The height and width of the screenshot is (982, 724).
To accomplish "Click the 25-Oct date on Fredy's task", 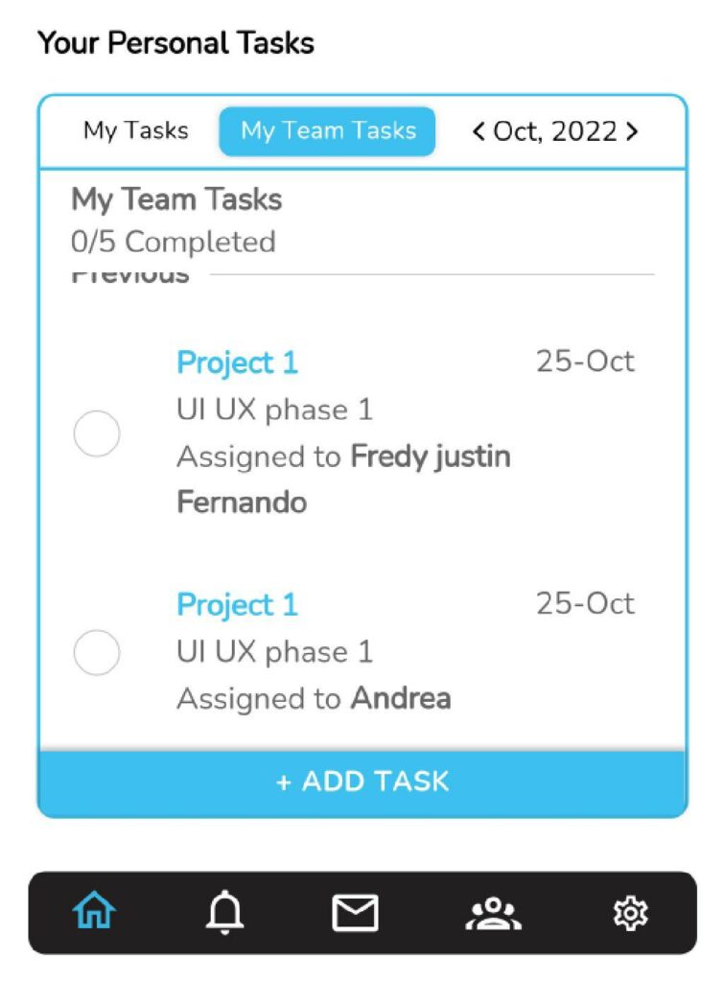I will point(585,362).
